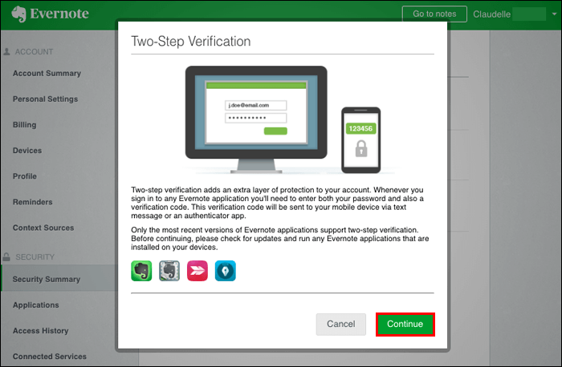Click the Go to notes button
This screenshot has width=562, height=367.
tap(434, 14)
